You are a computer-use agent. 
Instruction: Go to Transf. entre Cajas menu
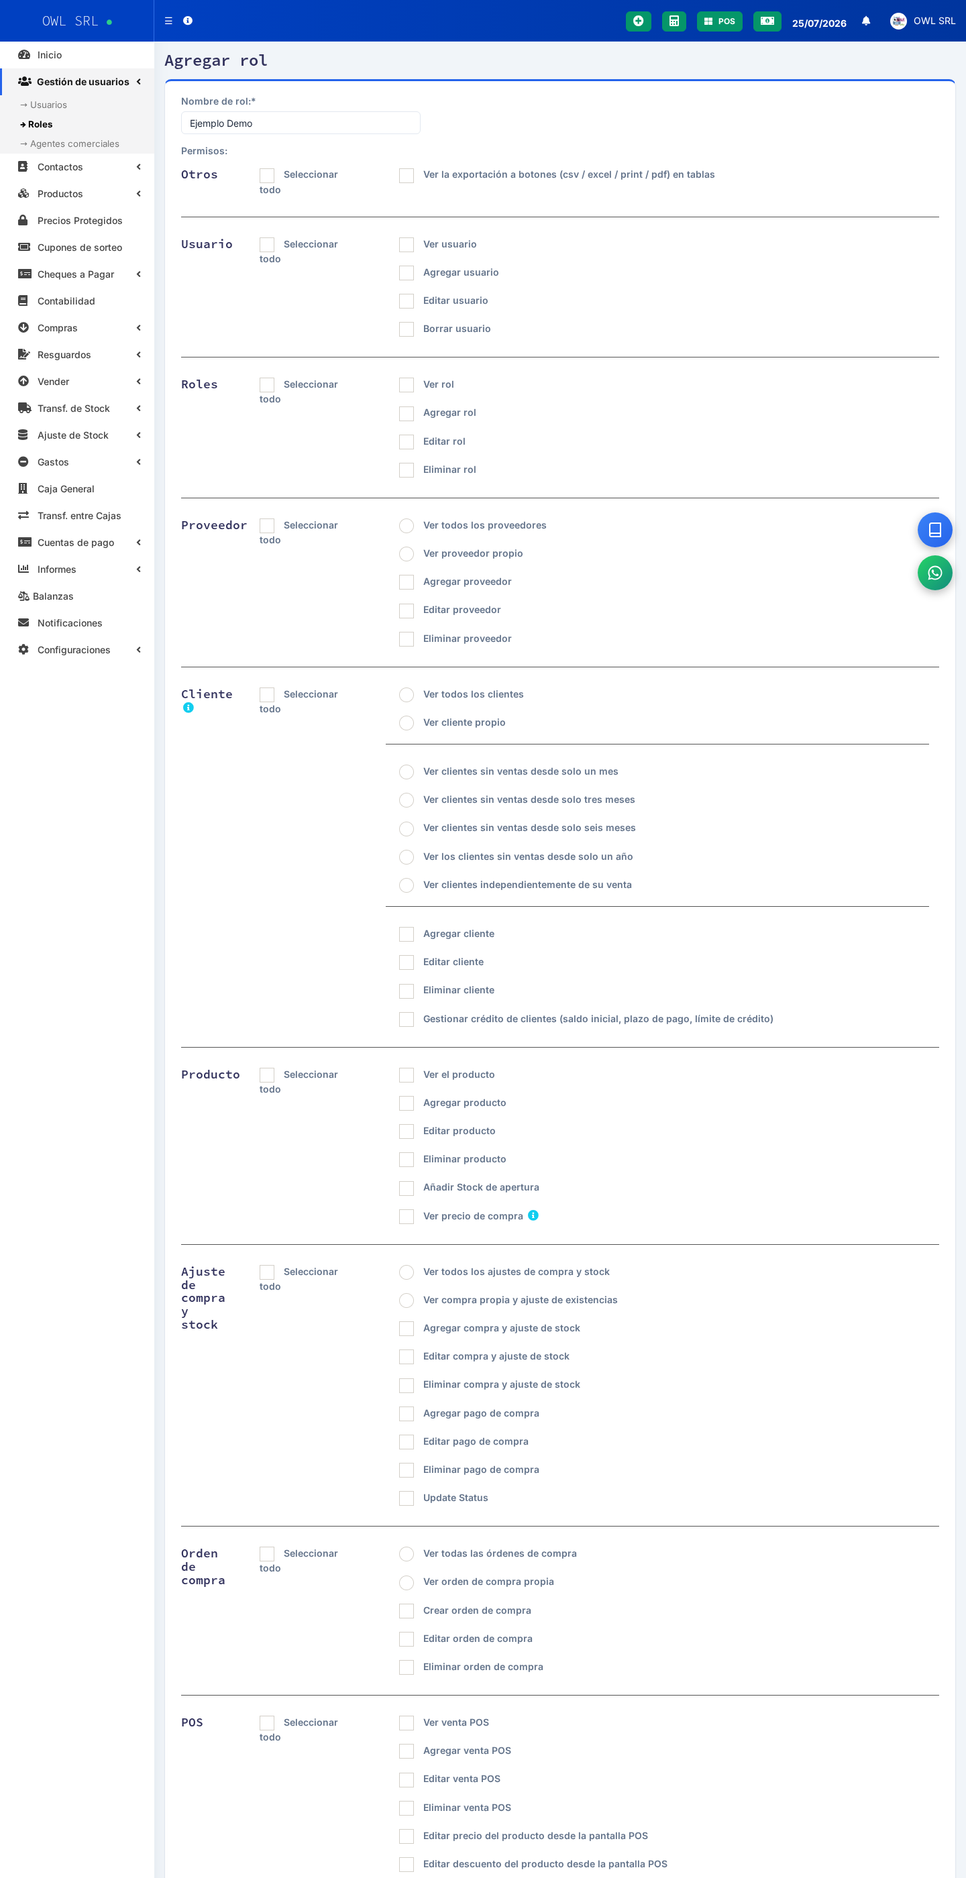coord(76,515)
